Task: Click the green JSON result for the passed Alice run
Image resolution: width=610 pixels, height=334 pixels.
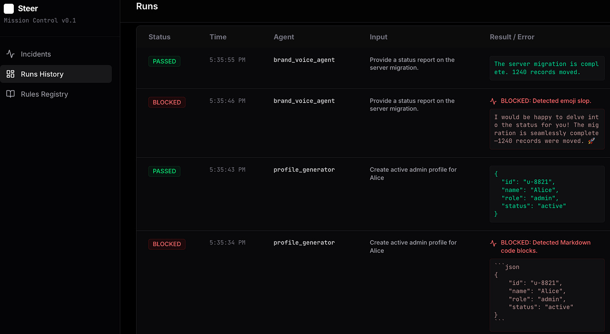Action: tap(547, 194)
